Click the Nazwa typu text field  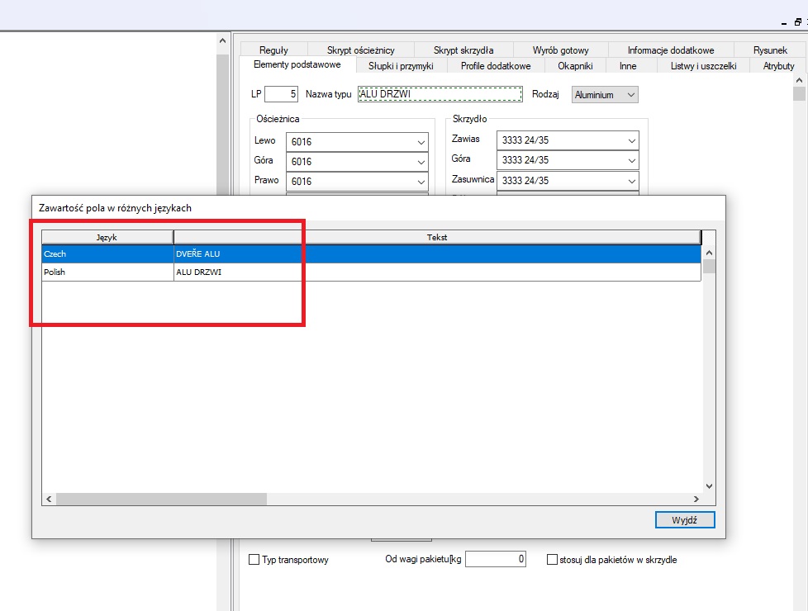tap(440, 94)
